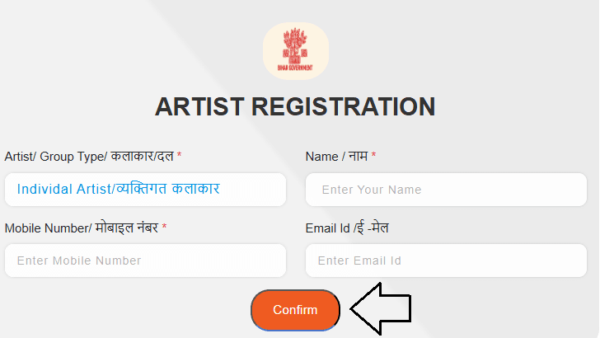The width and height of the screenshot is (600, 338).
Task: Click the red asterisk beside the Name label
Action: click(373, 156)
